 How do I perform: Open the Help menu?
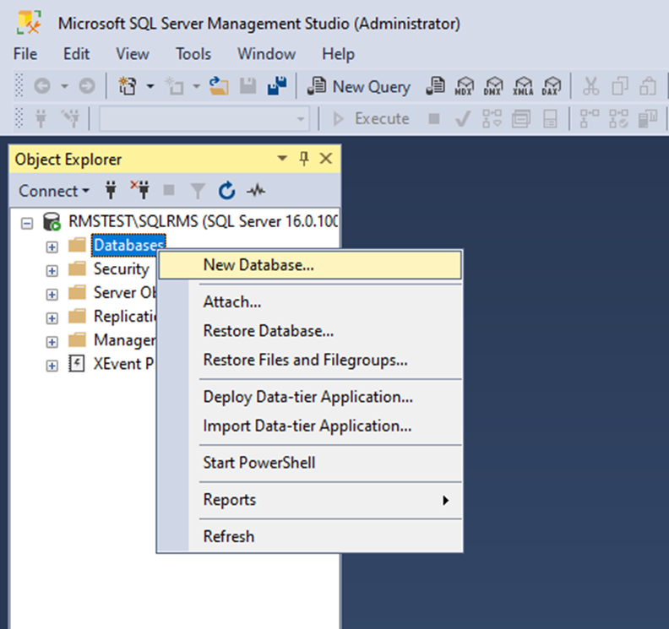click(x=338, y=54)
